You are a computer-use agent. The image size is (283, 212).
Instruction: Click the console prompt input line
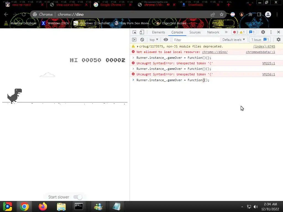pos(206,80)
